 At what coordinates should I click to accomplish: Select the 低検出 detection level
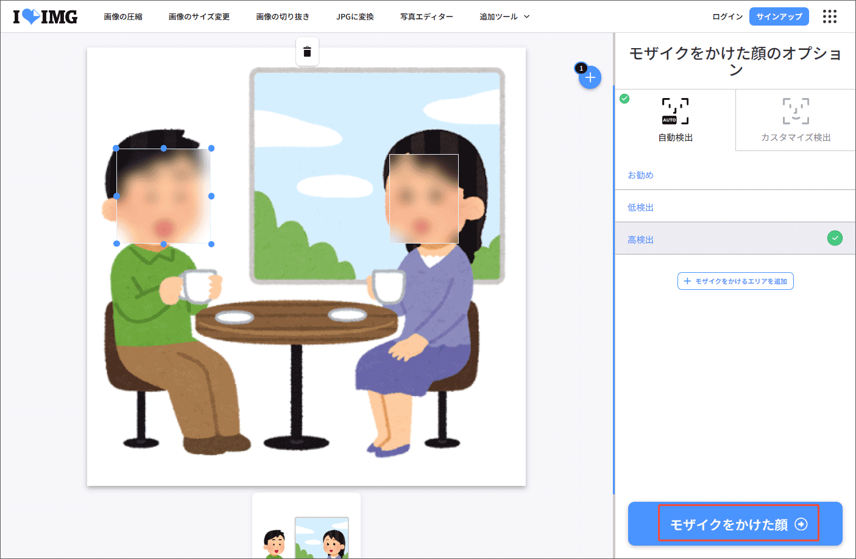pyautogui.click(x=640, y=207)
